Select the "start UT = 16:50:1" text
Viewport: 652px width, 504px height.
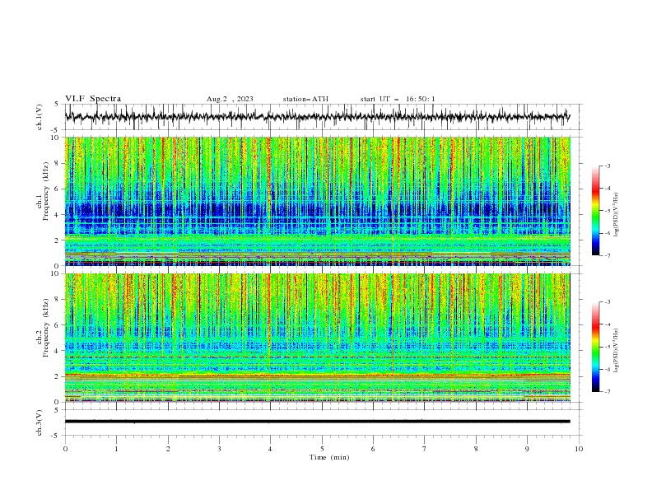pyautogui.click(x=398, y=99)
